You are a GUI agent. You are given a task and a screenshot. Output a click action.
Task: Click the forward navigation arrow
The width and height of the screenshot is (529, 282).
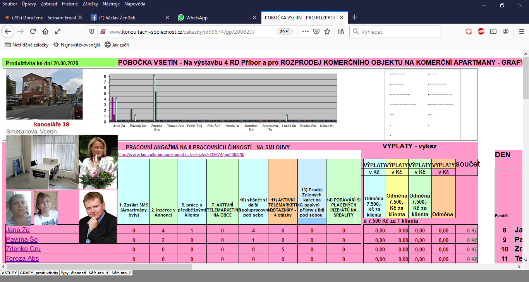click(21, 31)
